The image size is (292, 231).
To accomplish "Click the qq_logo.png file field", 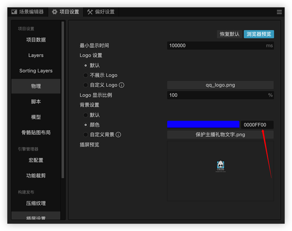I will pos(220,85).
